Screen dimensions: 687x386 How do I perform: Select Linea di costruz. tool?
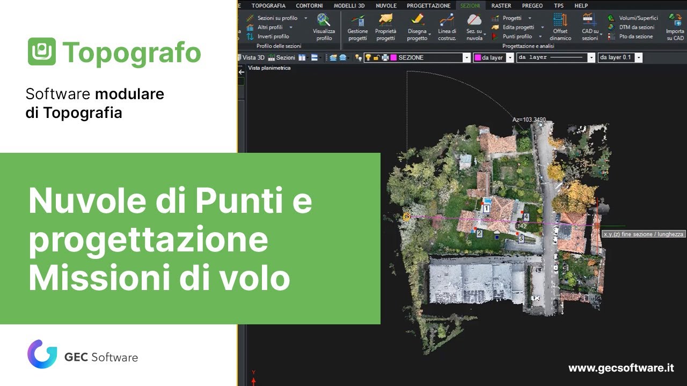[447, 27]
